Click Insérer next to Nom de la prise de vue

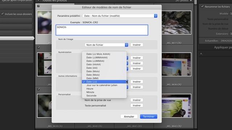point(137,100)
